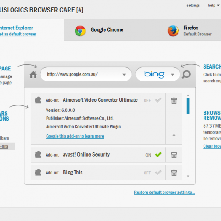Screen dimensions: 221x221
Task: Open settings in the top bar
Action: (x=193, y=6)
